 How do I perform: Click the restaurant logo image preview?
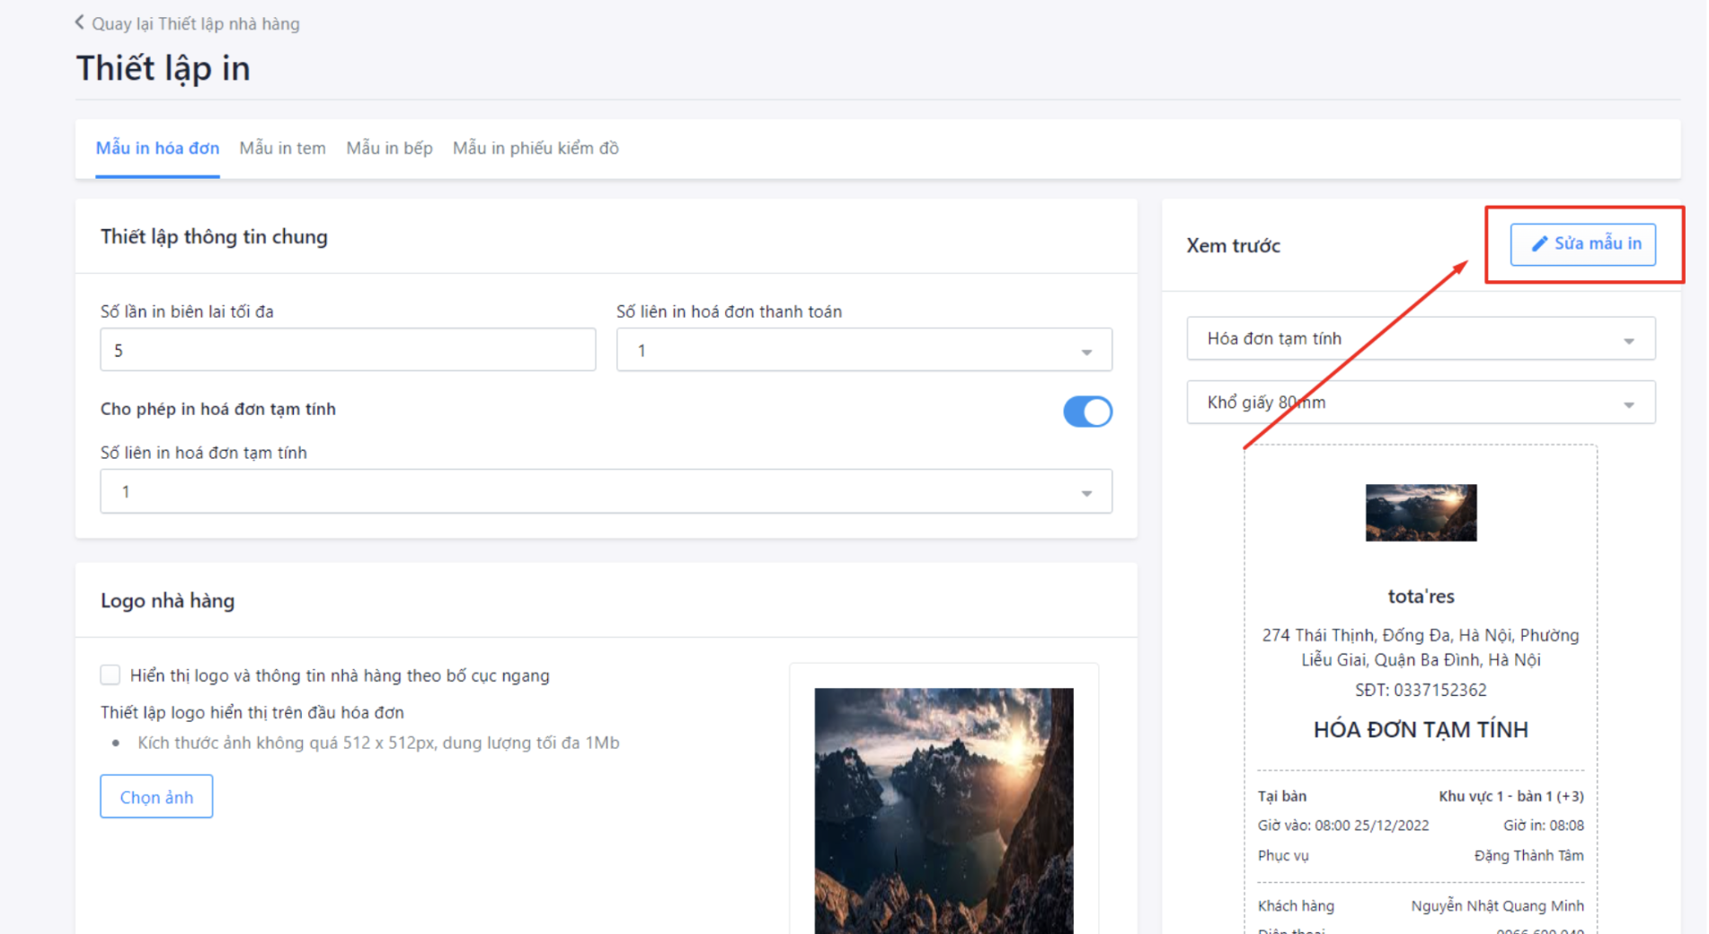[943, 810]
